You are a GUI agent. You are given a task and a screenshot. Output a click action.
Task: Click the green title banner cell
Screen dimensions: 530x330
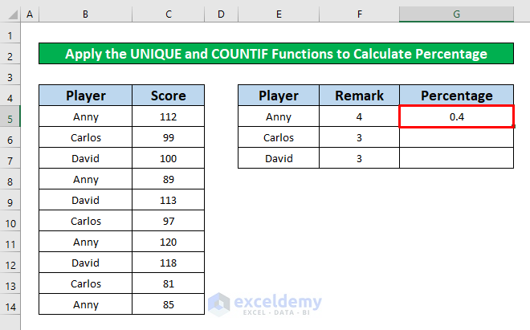pyautogui.click(x=276, y=55)
